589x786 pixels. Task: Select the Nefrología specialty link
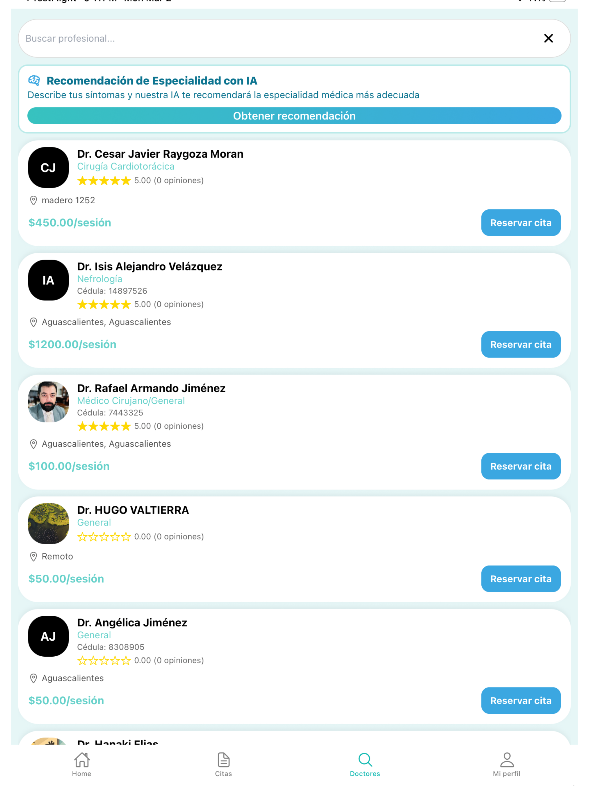point(100,279)
